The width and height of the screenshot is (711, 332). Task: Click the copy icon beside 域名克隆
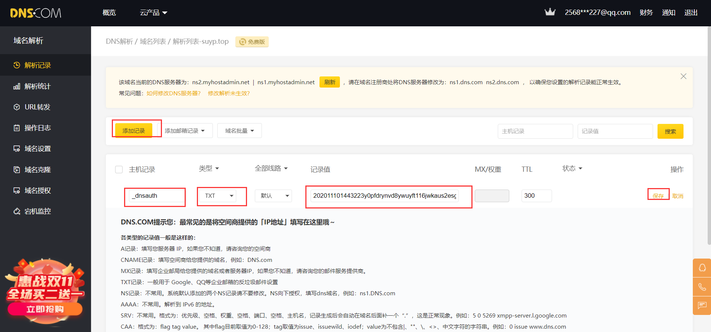(17, 170)
